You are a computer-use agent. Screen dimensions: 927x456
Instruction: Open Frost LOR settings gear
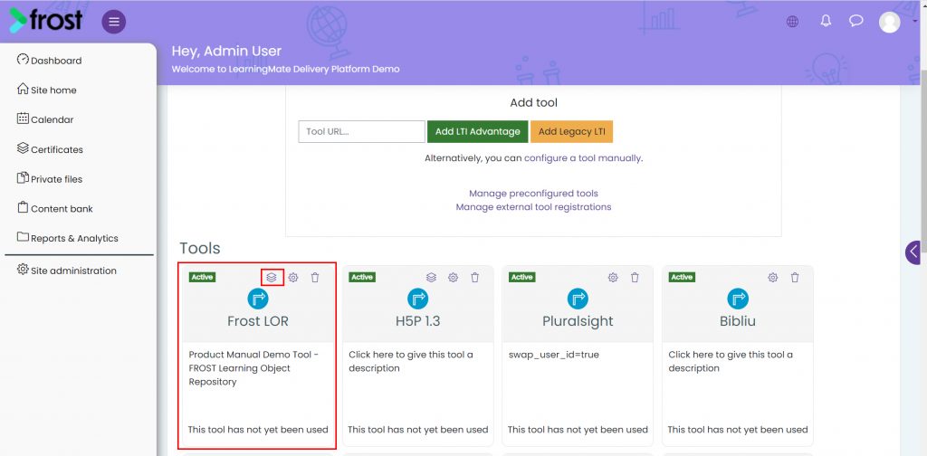(293, 277)
